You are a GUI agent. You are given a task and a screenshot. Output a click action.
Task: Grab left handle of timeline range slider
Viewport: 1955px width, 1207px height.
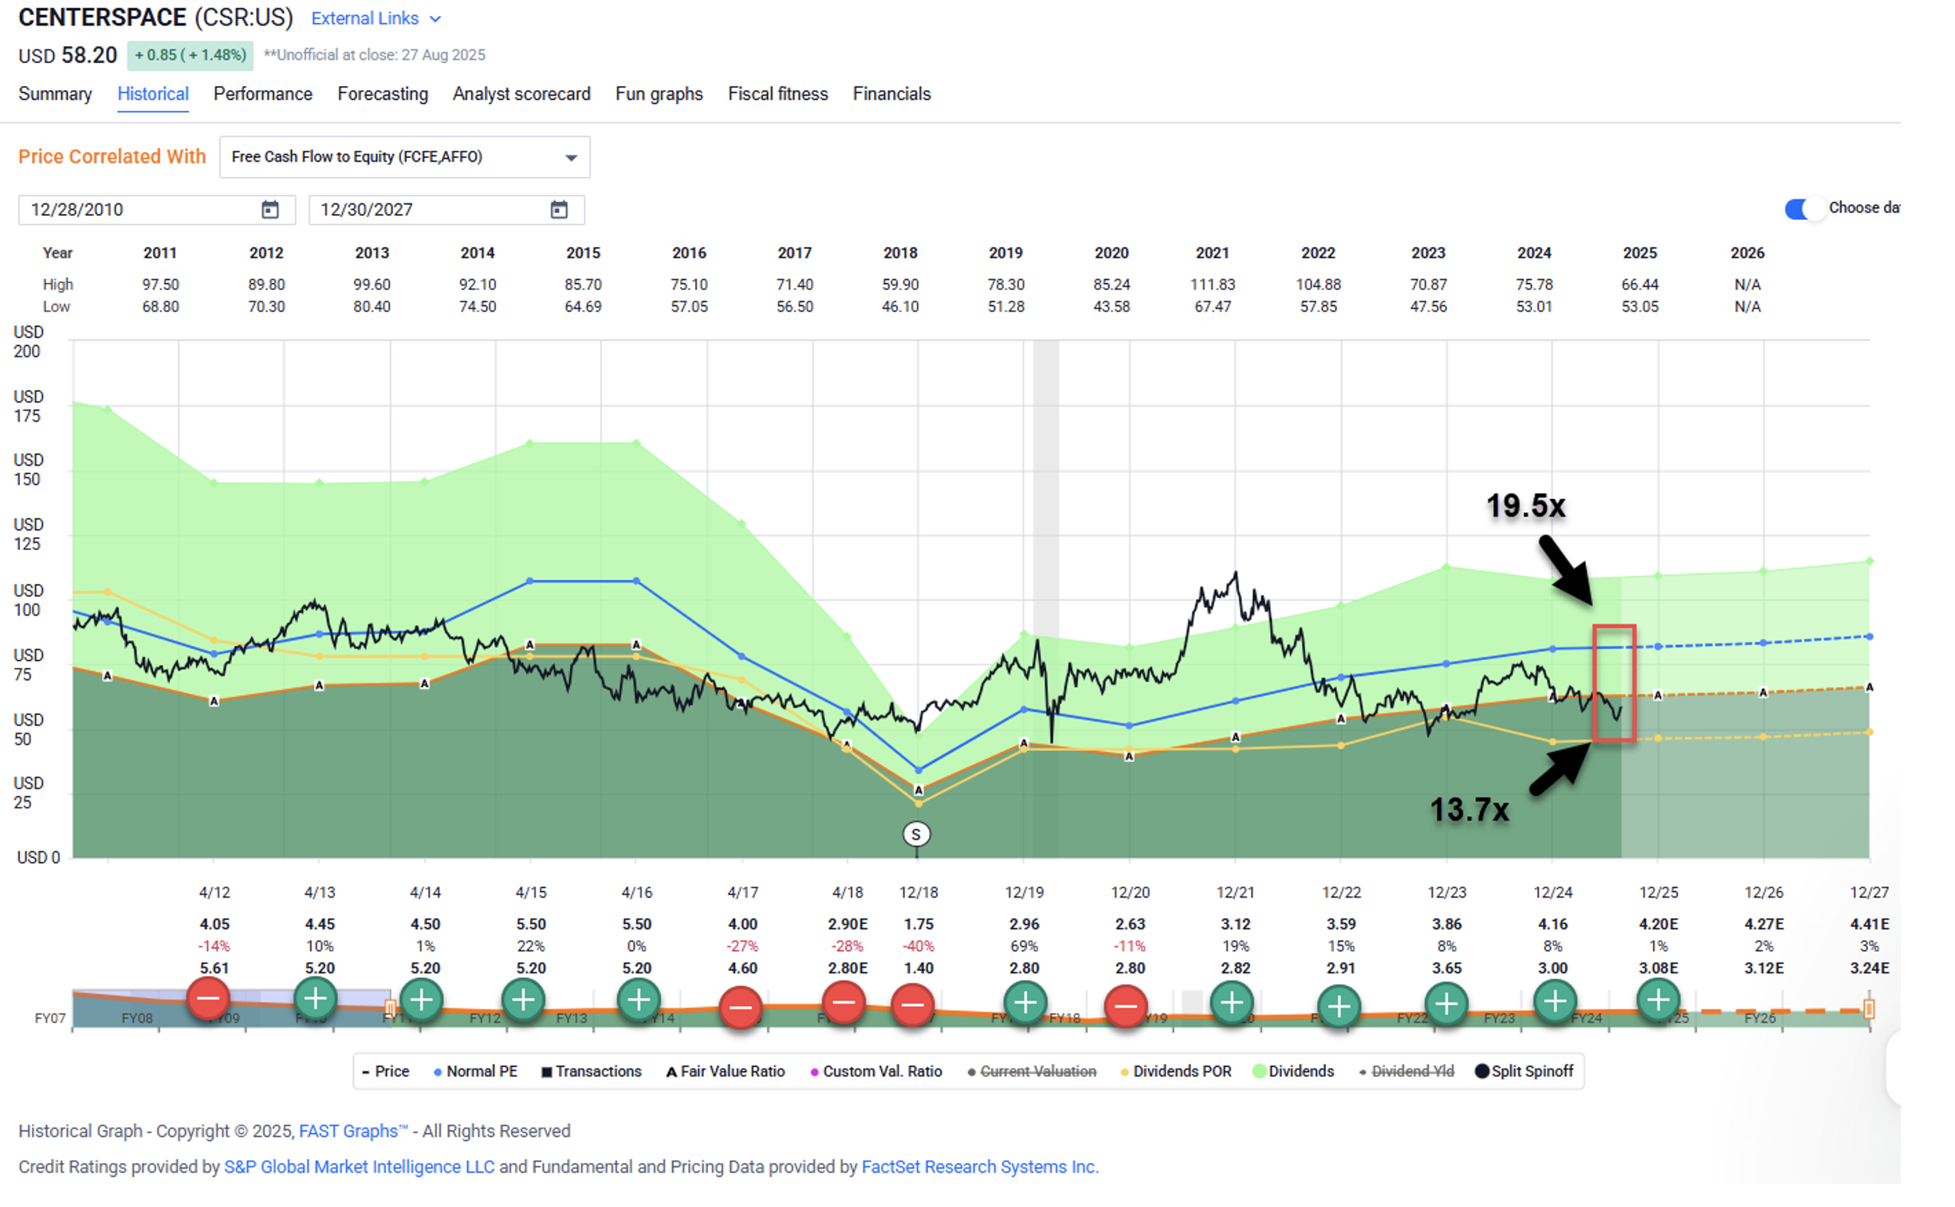[x=391, y=1008]
